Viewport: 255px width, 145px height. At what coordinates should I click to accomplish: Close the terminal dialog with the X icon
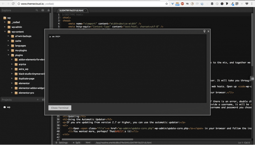208,31
